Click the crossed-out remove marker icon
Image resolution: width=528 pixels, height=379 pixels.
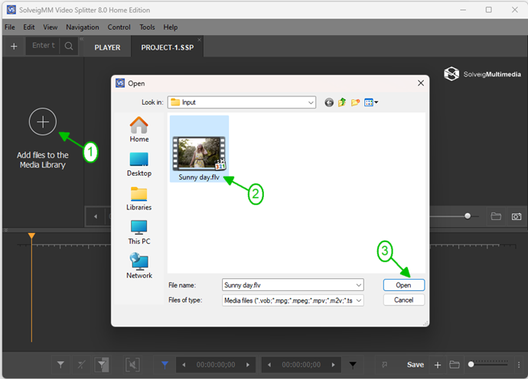81,364
